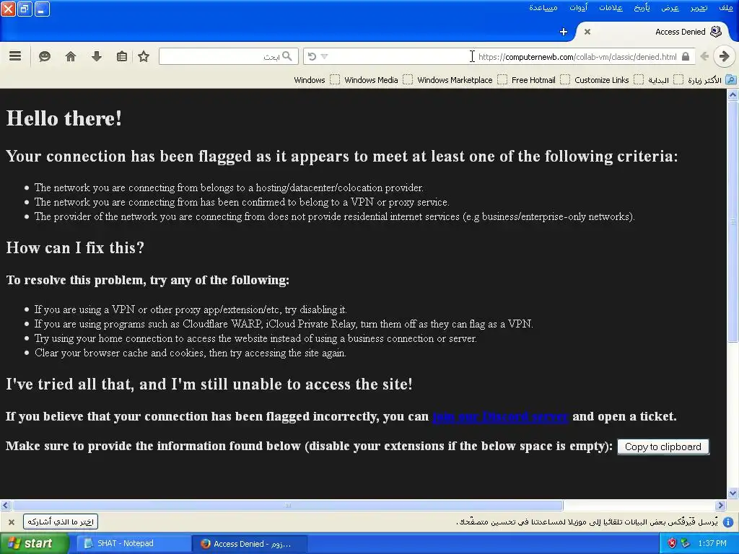This screenshot has height=554, width=739.
Task: Bookmark this page with star icon
Action: pos(144,56)
